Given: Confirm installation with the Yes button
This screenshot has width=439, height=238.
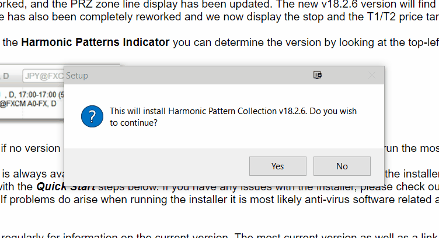Looking at the screenshot, I should [278, 166].
